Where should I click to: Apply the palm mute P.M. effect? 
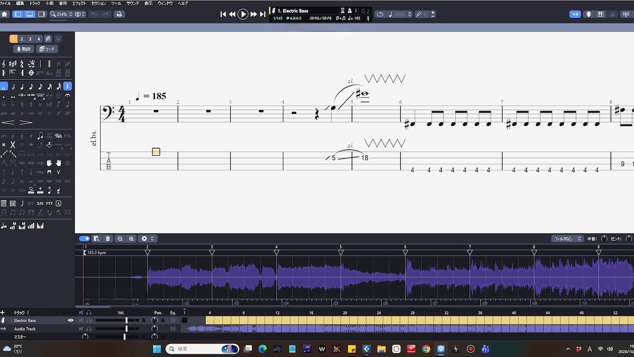click(68, 135)
